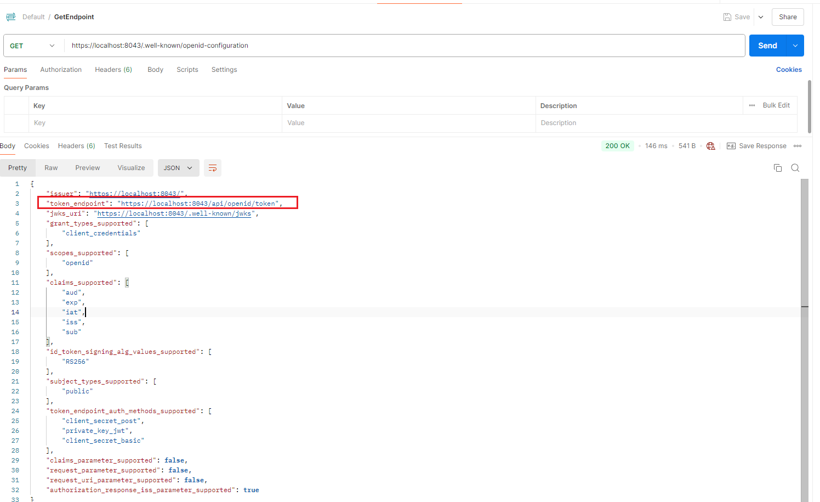Open search in response body
820x502 pixels.
point(795,168)
